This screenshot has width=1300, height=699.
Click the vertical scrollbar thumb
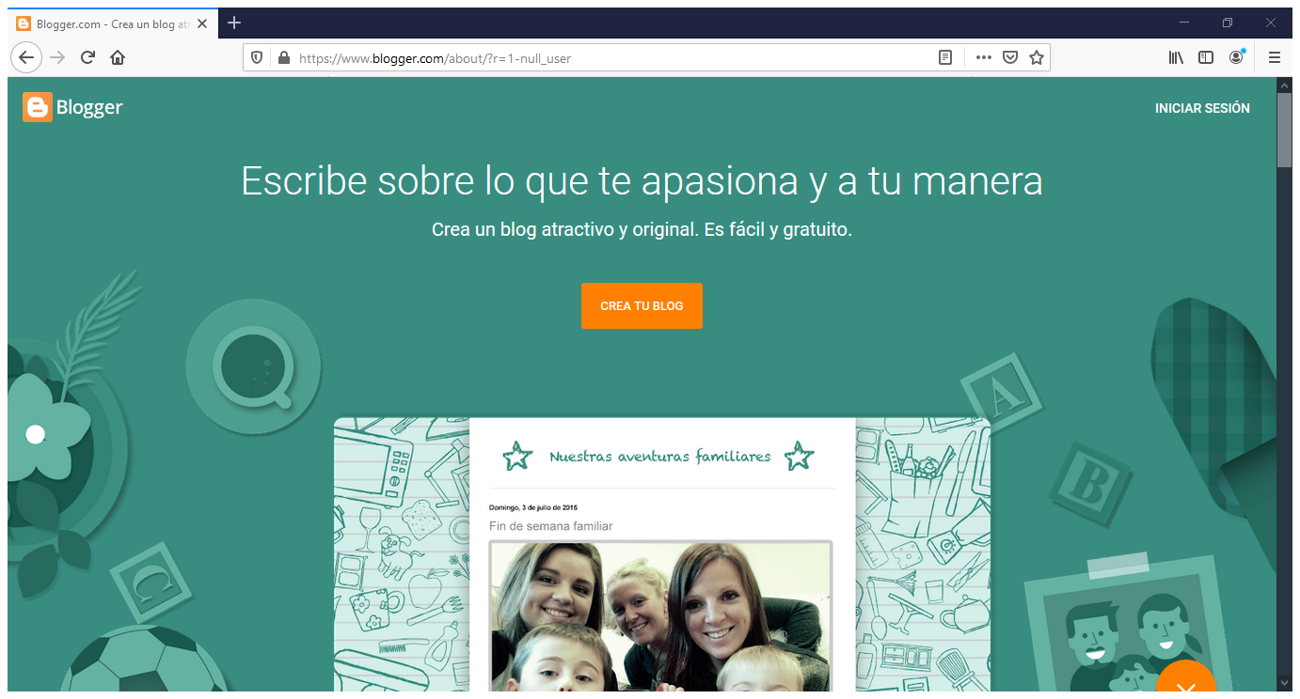click(1284, 130)
